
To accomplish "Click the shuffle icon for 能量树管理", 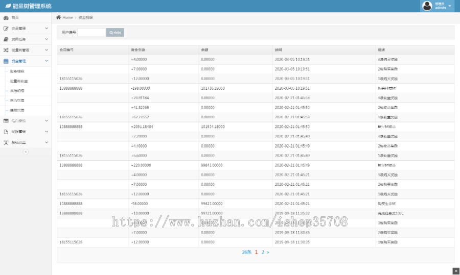I will tap(6, 50).
